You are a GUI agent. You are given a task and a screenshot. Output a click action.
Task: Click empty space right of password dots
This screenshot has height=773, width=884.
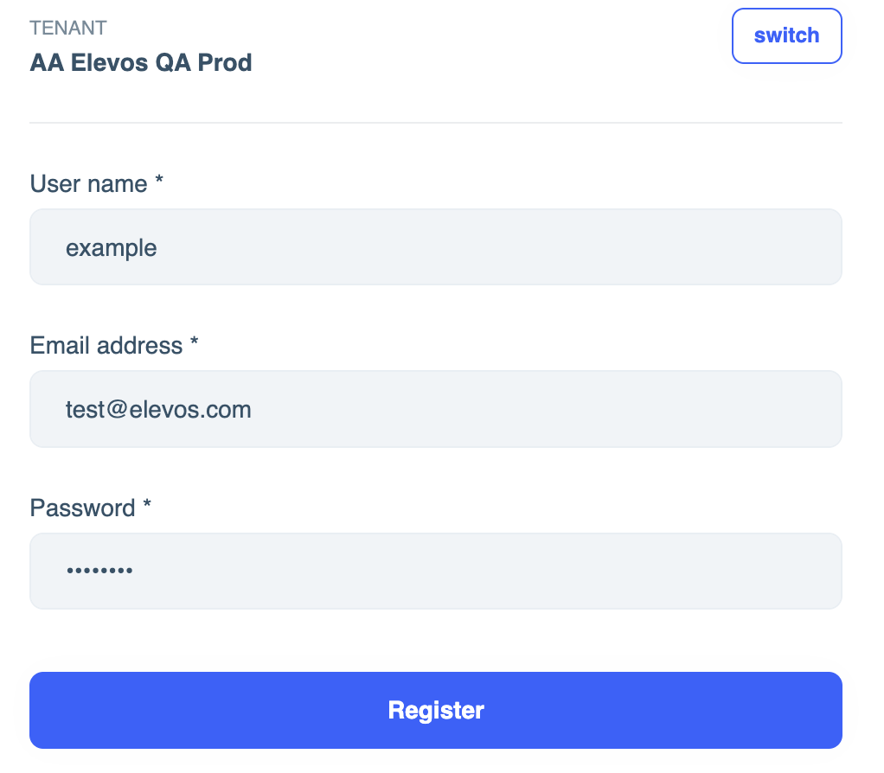(519, 571)
